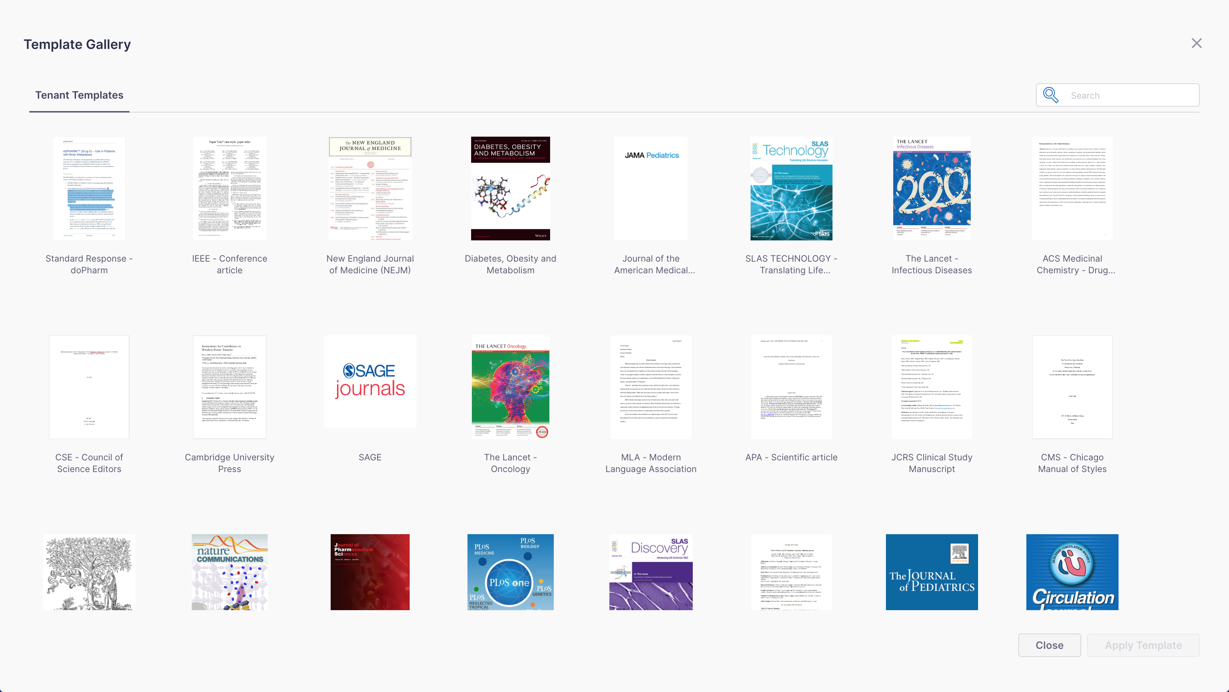Viewport: 1229px width, 692px height.
Task: Click the JAMA Pediatrics template icon
Action: click(x=651, y=188)
